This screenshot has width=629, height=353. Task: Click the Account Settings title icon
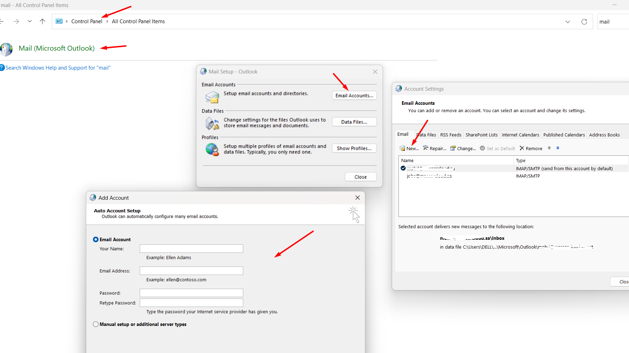(x=398, y=89)
